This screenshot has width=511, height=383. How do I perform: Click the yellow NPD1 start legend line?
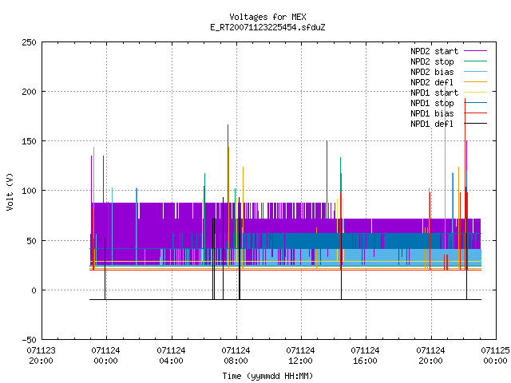point(476,93)
